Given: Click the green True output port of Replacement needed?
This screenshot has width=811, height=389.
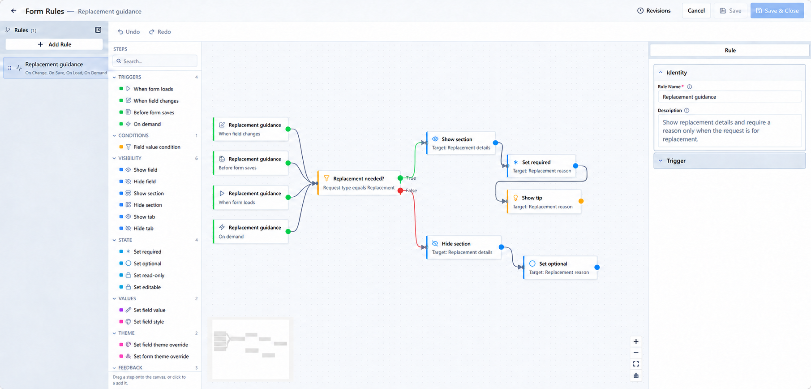Looking at the screenshot, I should pos(400,178).
